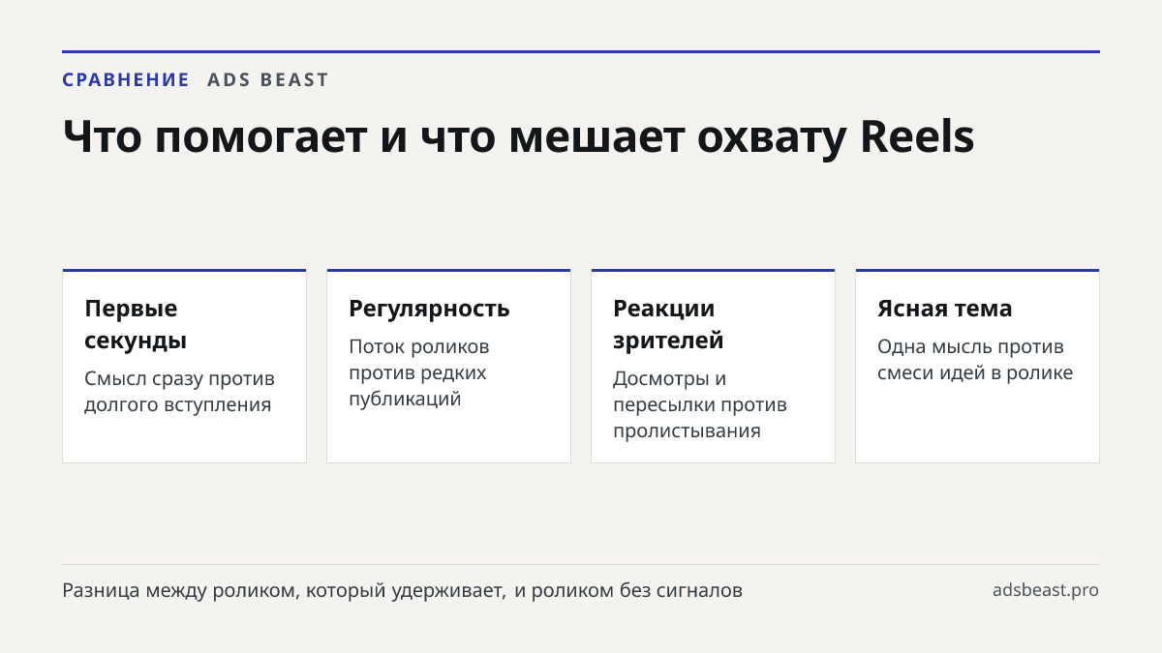
Task: Click the 'СРАВНЕНИЕ' label at the top
Action: click(x=126, y=80)
